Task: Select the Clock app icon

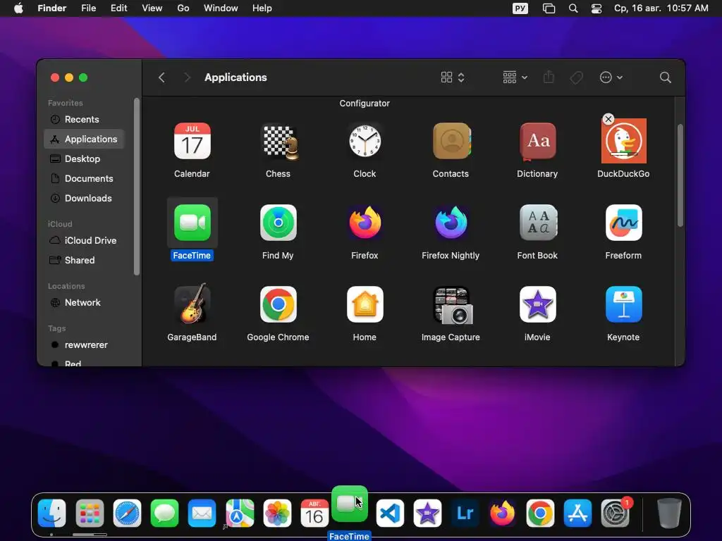Action: click(x=365, y=141)
